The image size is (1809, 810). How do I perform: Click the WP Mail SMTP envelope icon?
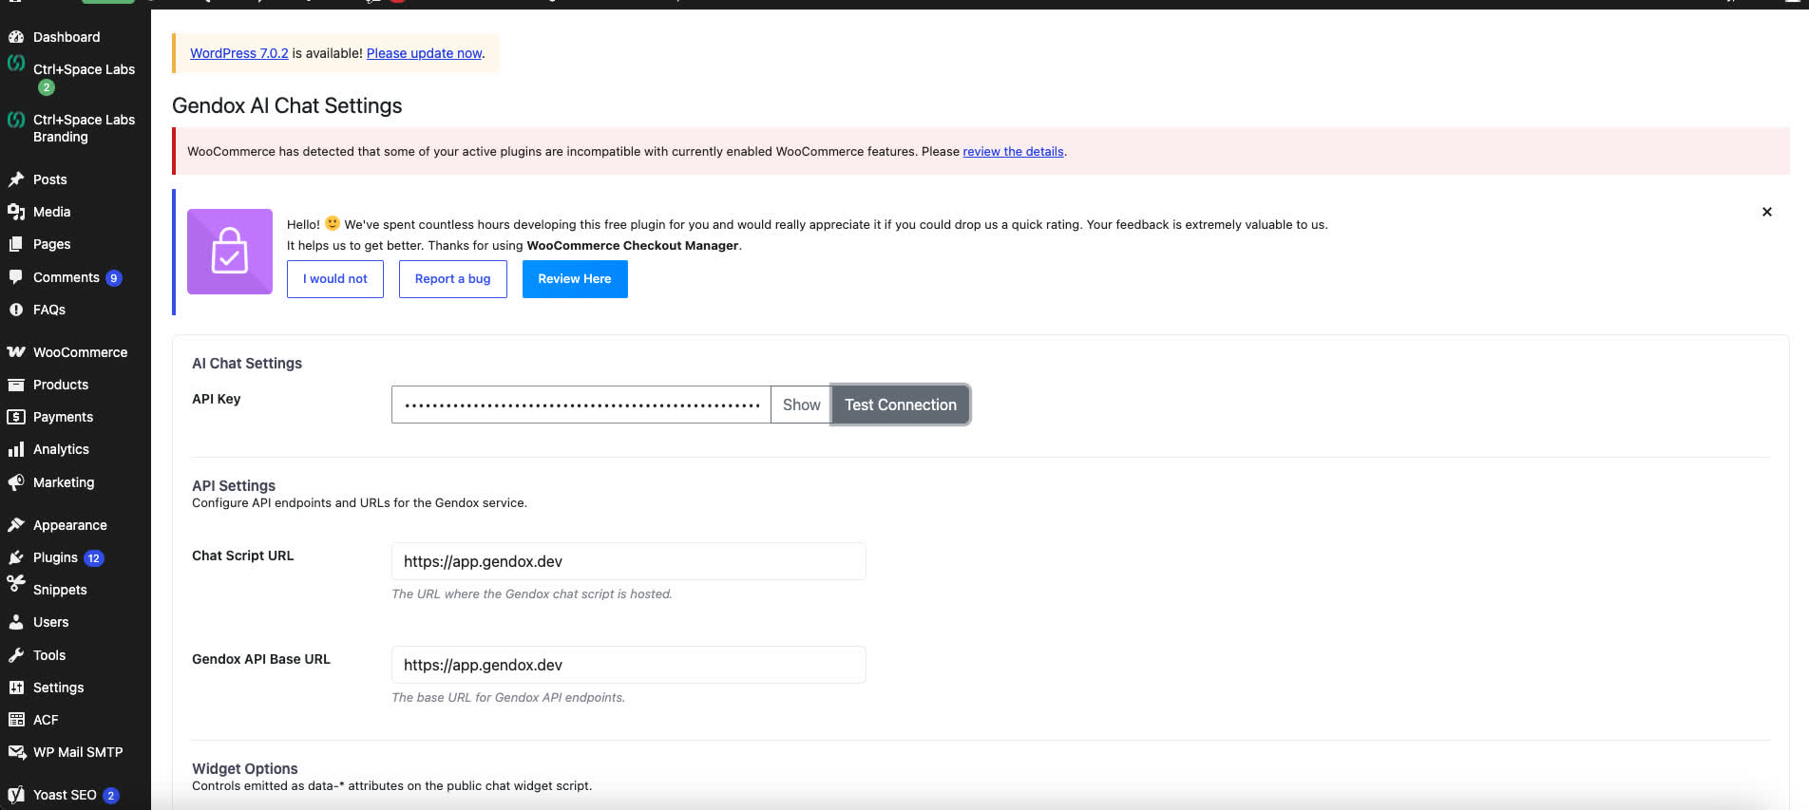[x=16, y=752]
